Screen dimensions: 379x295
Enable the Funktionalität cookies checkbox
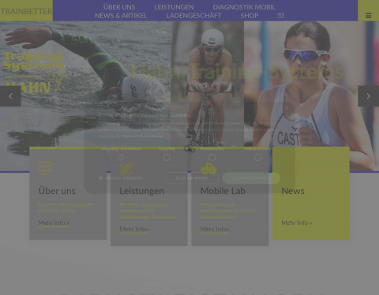pos(212,157)
